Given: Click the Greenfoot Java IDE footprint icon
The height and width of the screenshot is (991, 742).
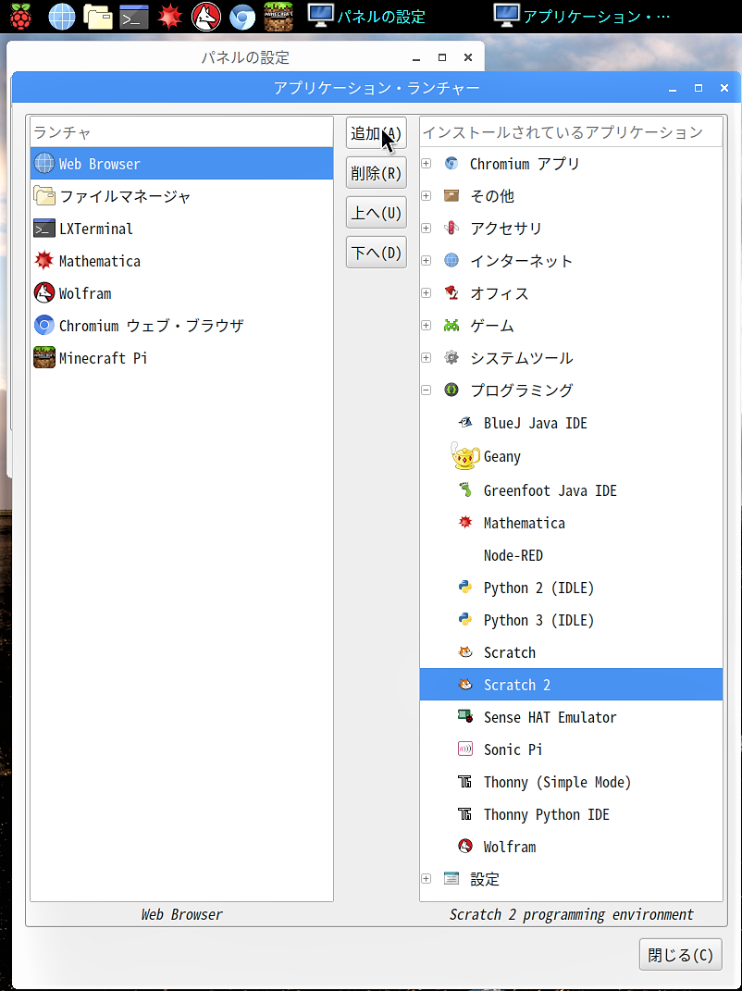Looking at the screenshot, I should click(x=465, y=489).
